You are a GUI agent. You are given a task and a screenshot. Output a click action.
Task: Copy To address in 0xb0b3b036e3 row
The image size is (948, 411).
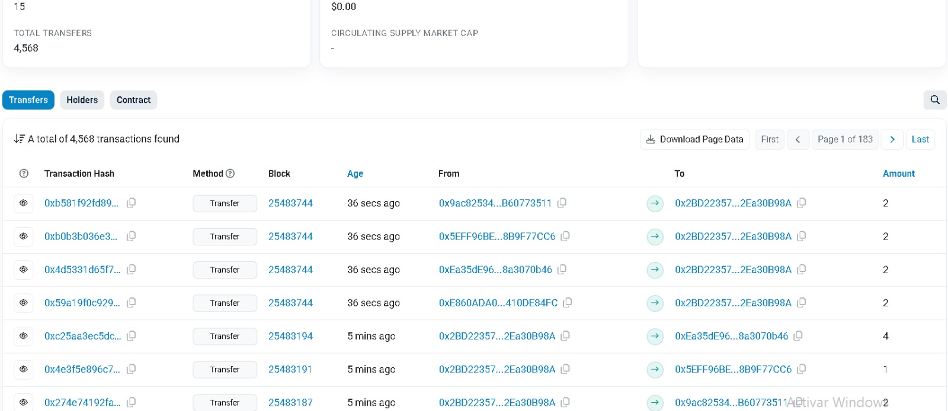coord(802,236)
